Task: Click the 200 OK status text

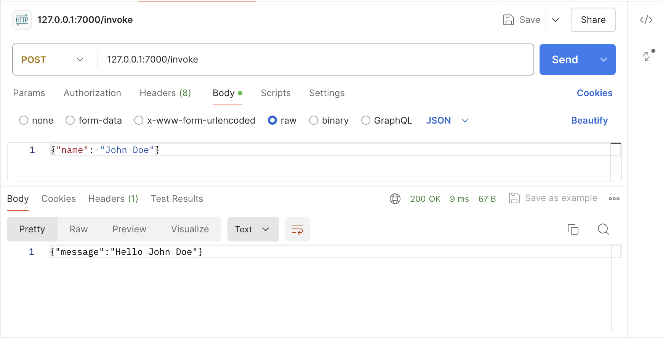Action: tap(425, 199)
